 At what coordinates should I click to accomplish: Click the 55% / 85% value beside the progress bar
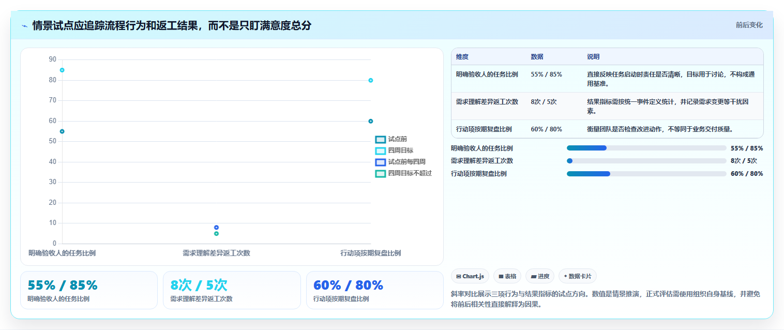(x=747, y=148)
